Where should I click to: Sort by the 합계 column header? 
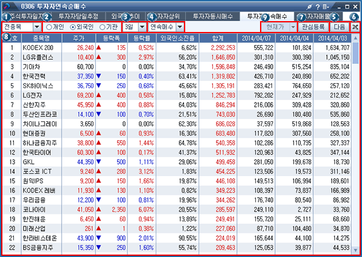coord(218,38)
